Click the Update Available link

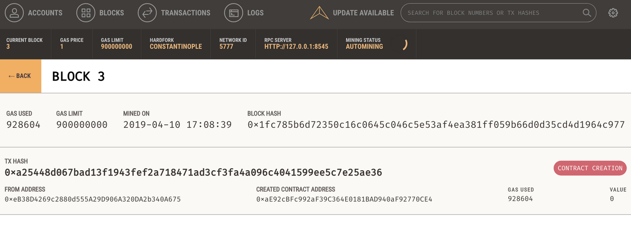click(x=363, y=13)
